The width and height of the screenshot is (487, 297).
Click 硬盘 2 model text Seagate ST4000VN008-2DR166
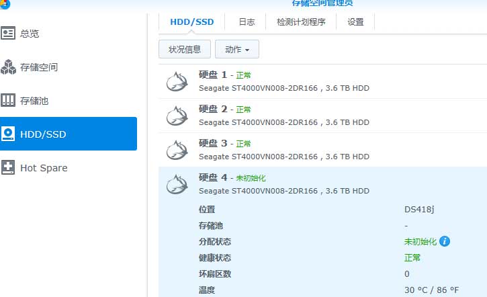(x=259, y=122)
